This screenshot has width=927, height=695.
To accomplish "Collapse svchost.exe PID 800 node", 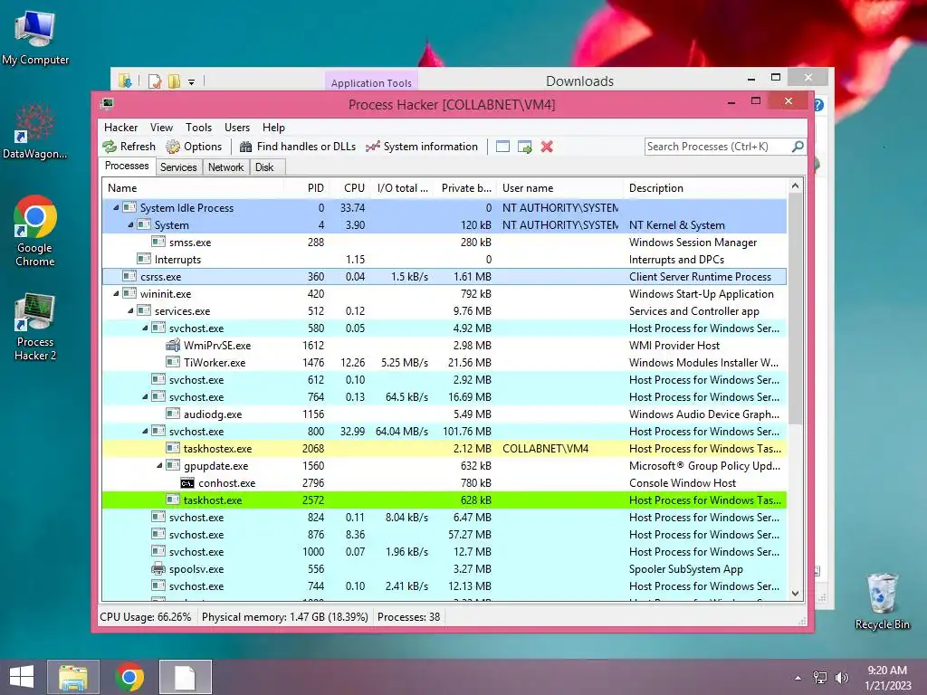I will [145, 432].
